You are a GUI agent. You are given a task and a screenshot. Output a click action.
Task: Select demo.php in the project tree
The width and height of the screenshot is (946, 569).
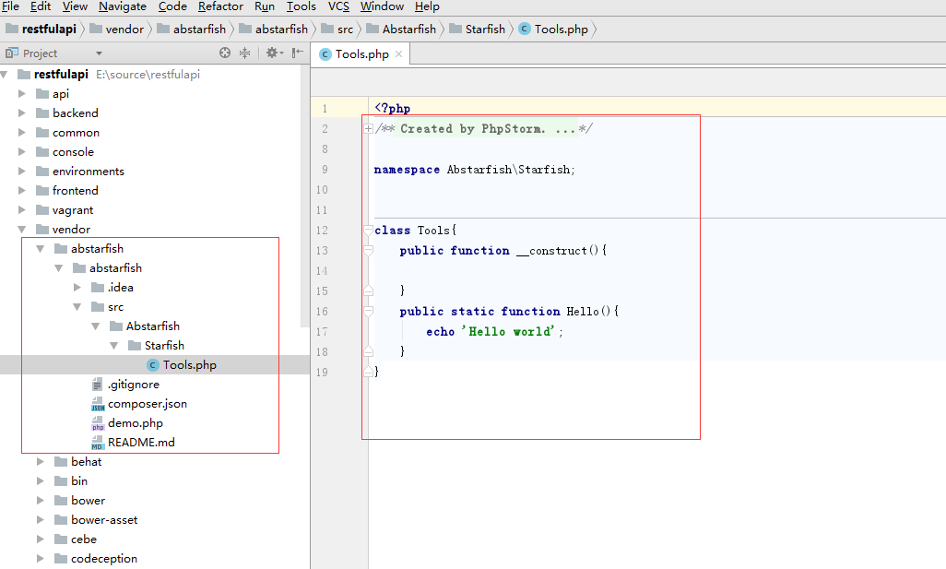click(136, 423)
